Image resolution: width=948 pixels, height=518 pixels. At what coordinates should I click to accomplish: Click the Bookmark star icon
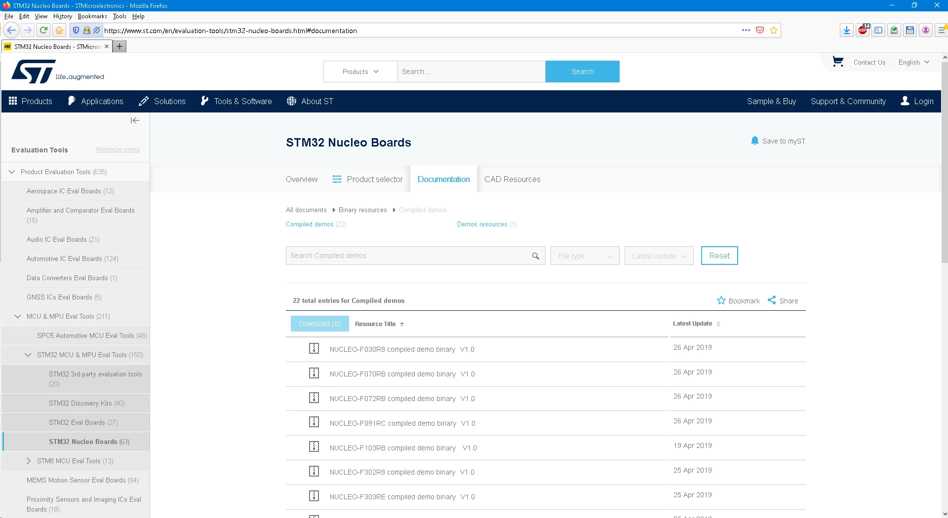point(721,300)
